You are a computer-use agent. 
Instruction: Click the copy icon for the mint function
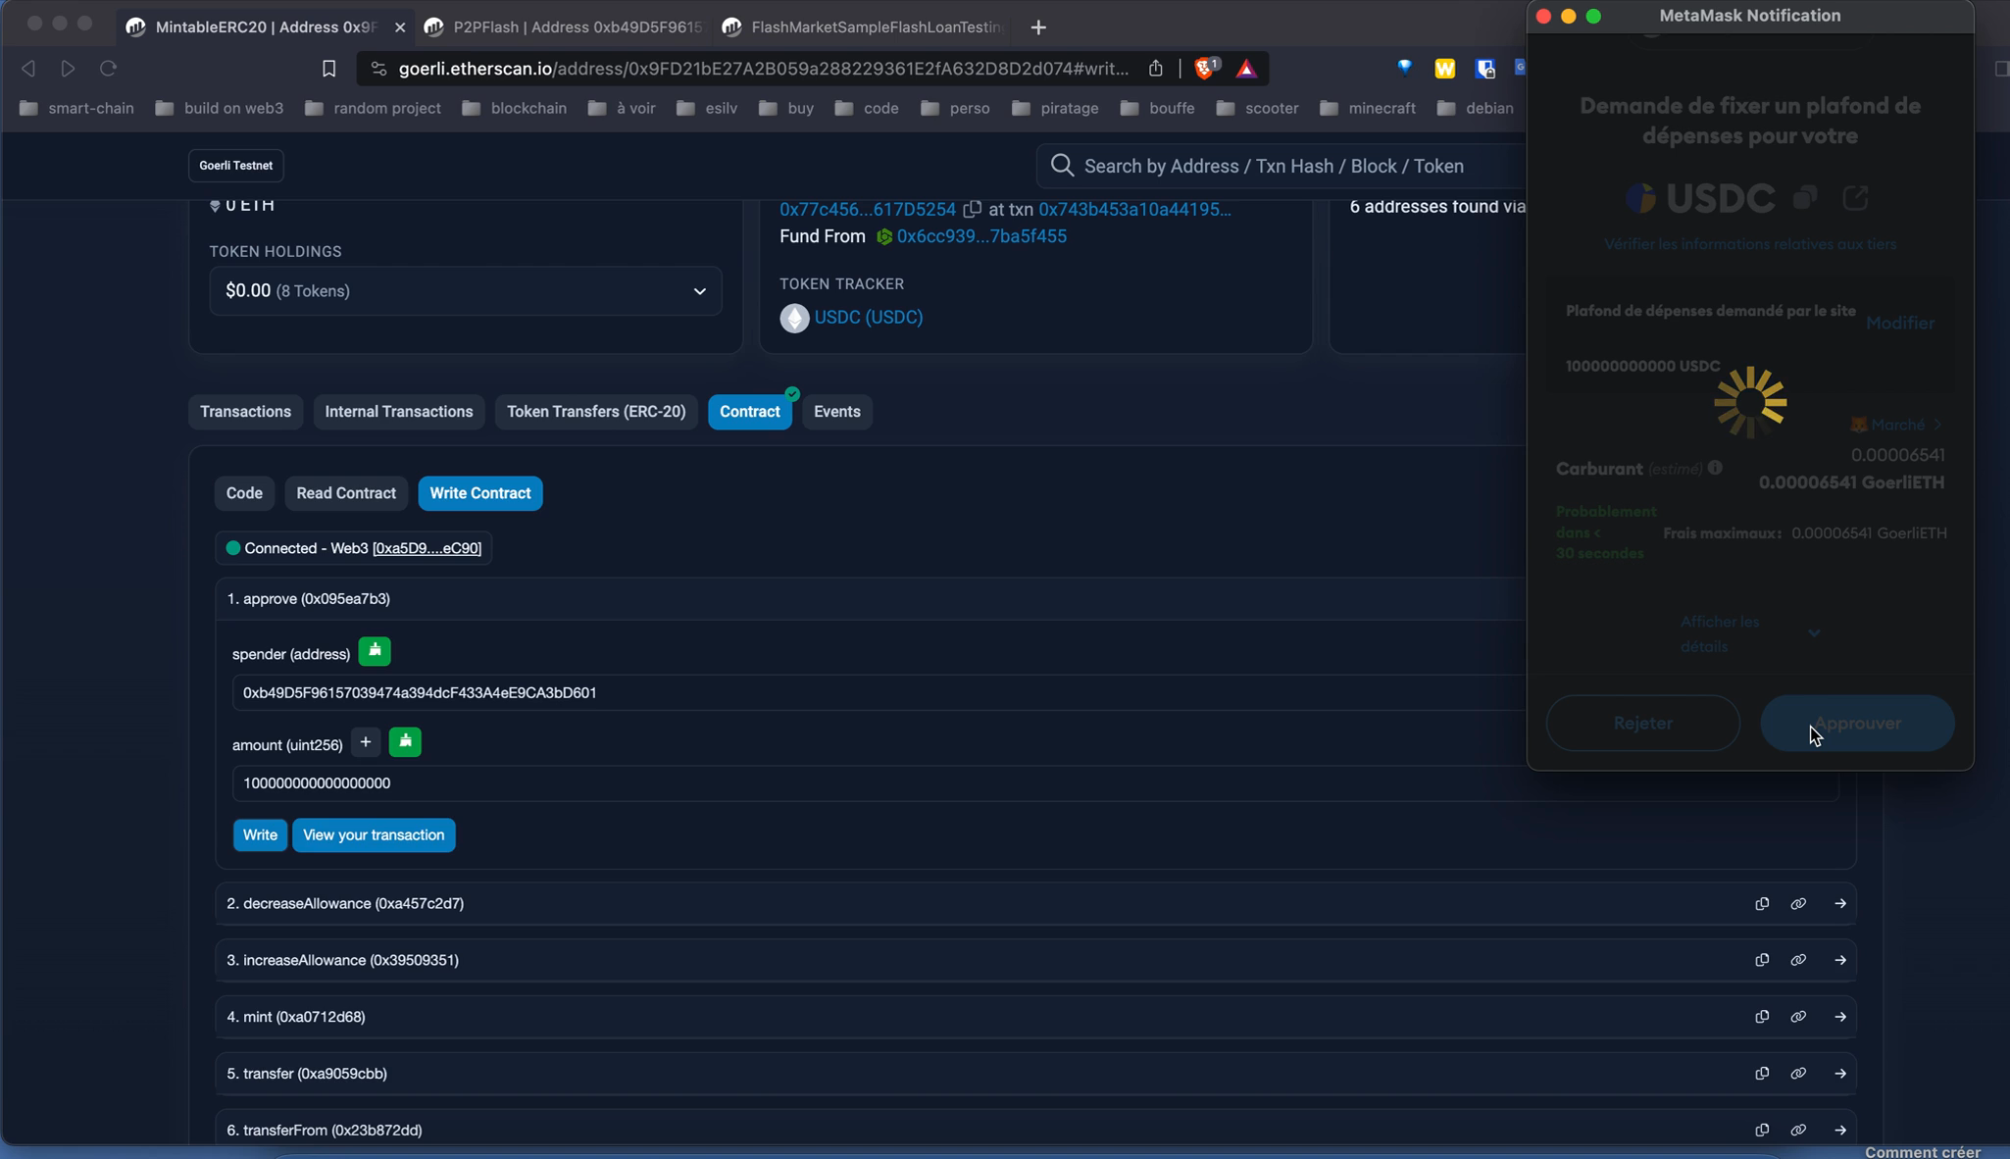pos(1761,1016)
